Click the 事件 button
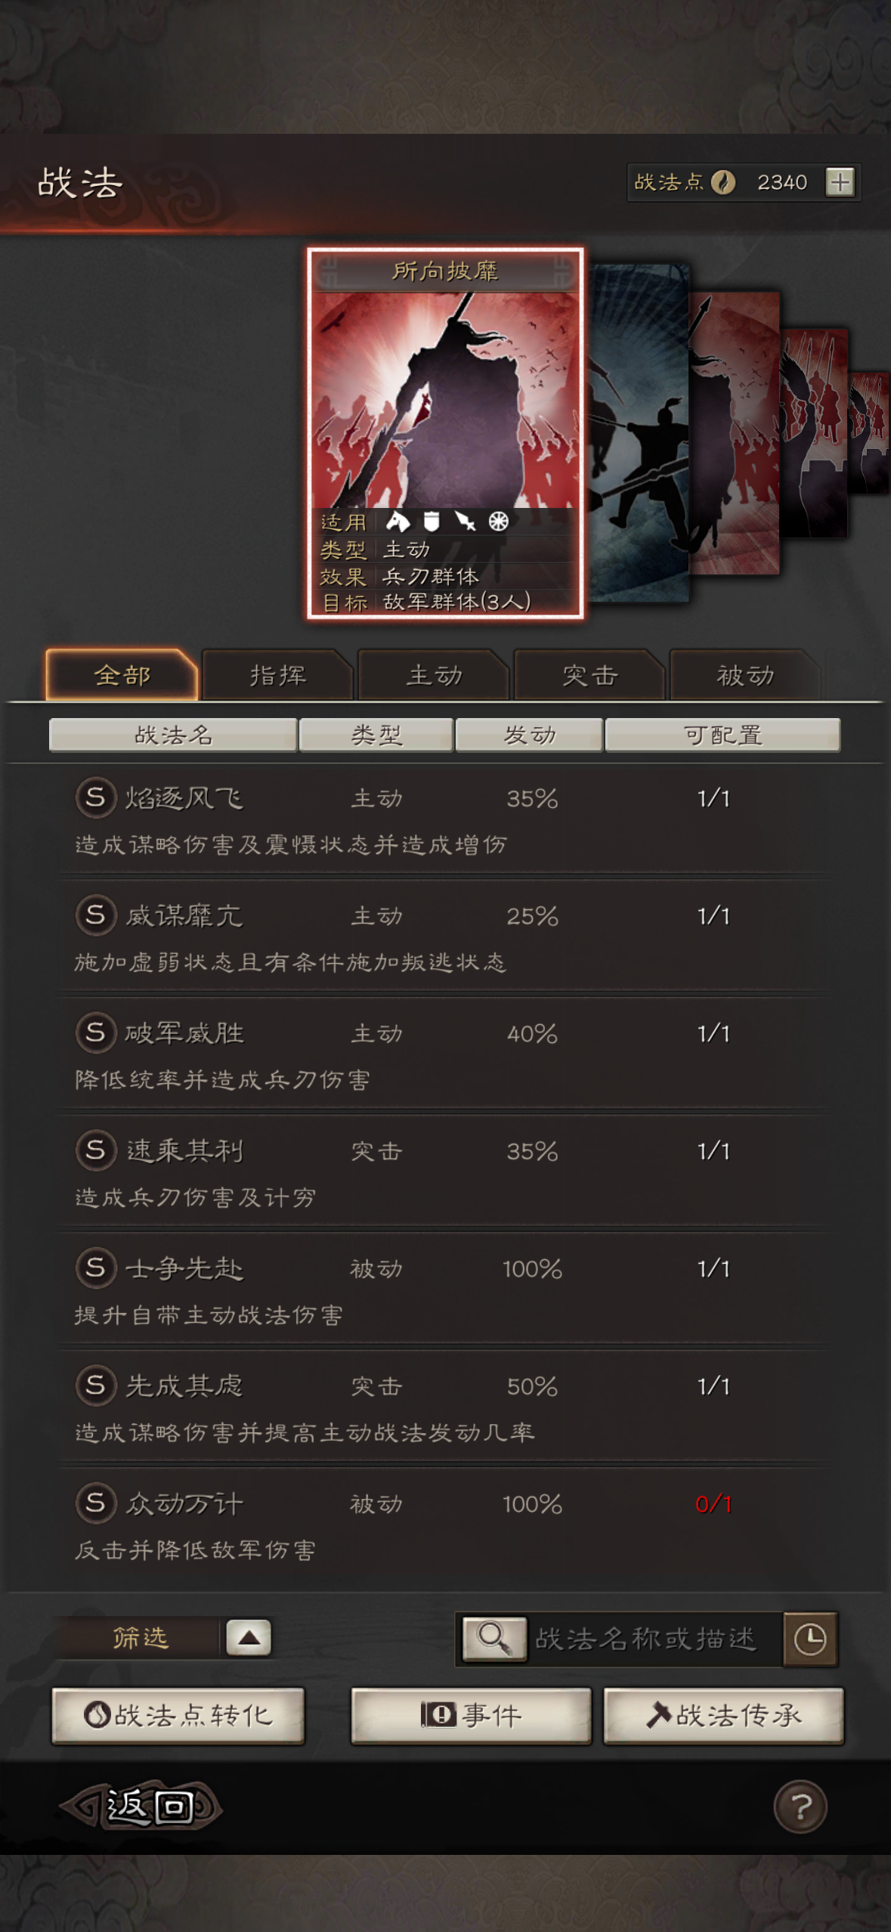891x1932 pixels. [x=471, y=1716]
